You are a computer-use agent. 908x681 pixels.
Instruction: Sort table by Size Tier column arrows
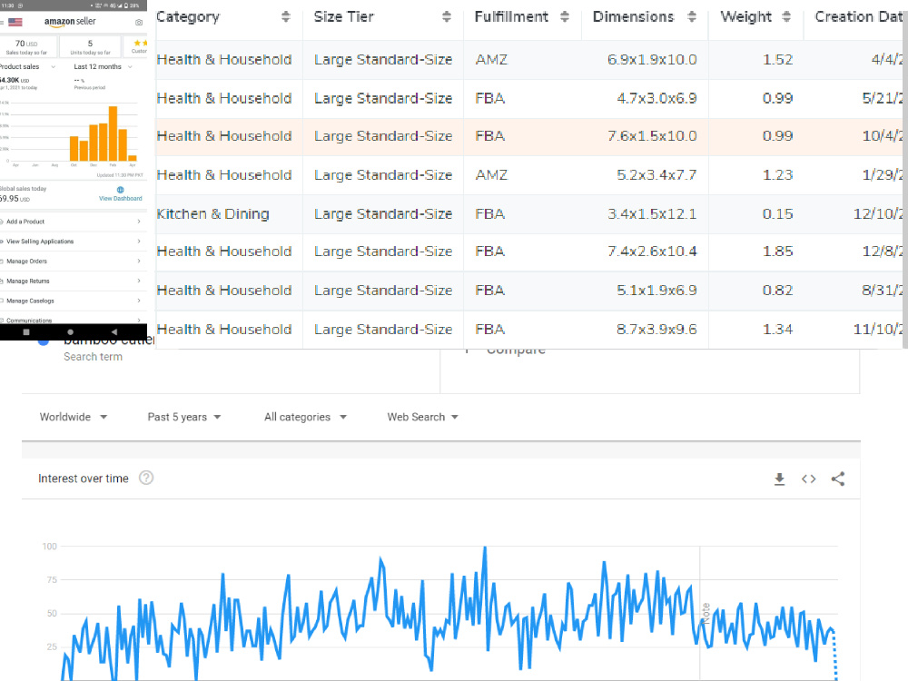tap(447, 16)
